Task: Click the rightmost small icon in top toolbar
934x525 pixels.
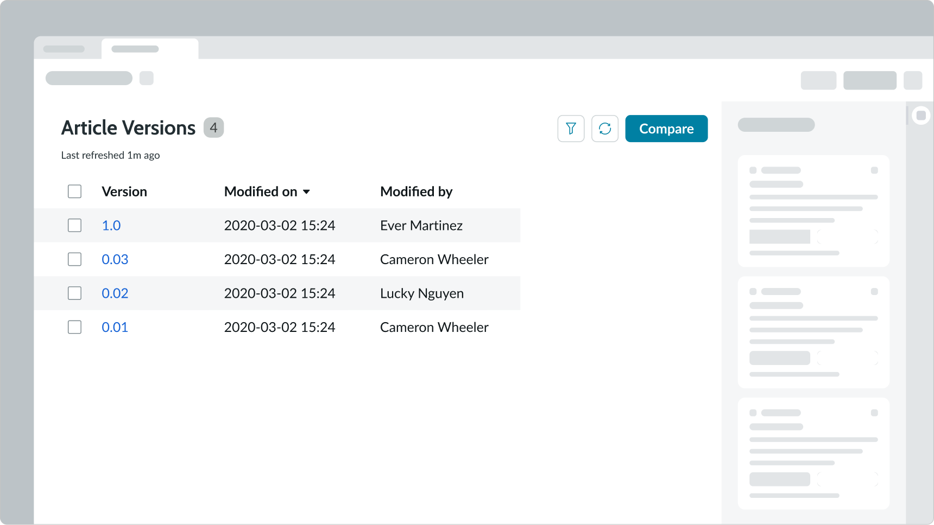Action: (x=914, y=80)
